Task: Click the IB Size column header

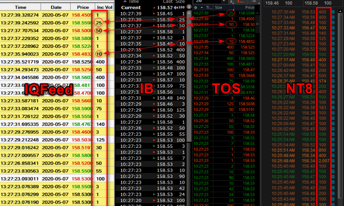Action: [180, 2]
